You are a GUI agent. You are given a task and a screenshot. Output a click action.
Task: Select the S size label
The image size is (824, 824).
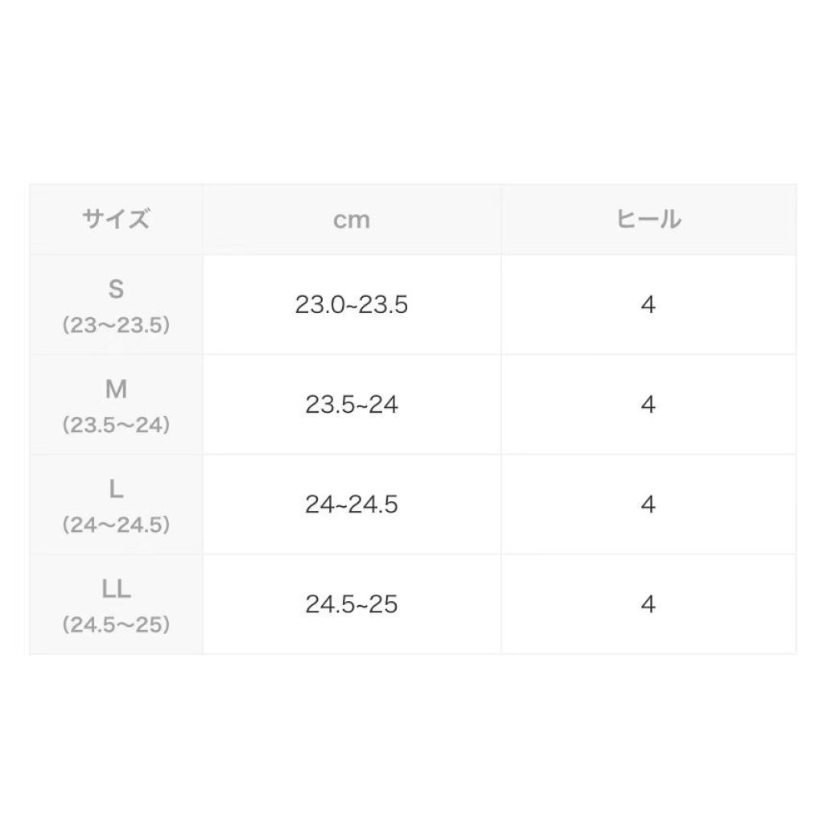(116, 290)
